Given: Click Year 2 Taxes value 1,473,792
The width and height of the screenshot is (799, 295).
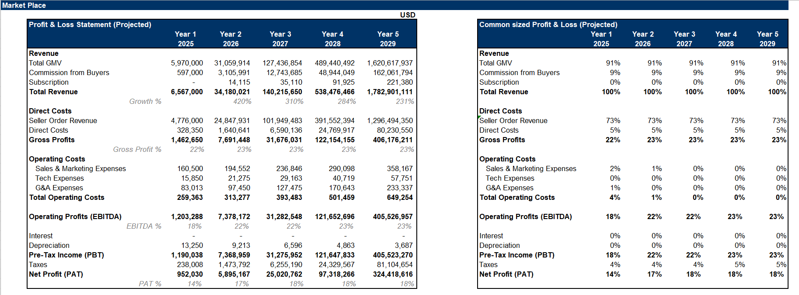Looking at the screenshot, I should (234, 264).
